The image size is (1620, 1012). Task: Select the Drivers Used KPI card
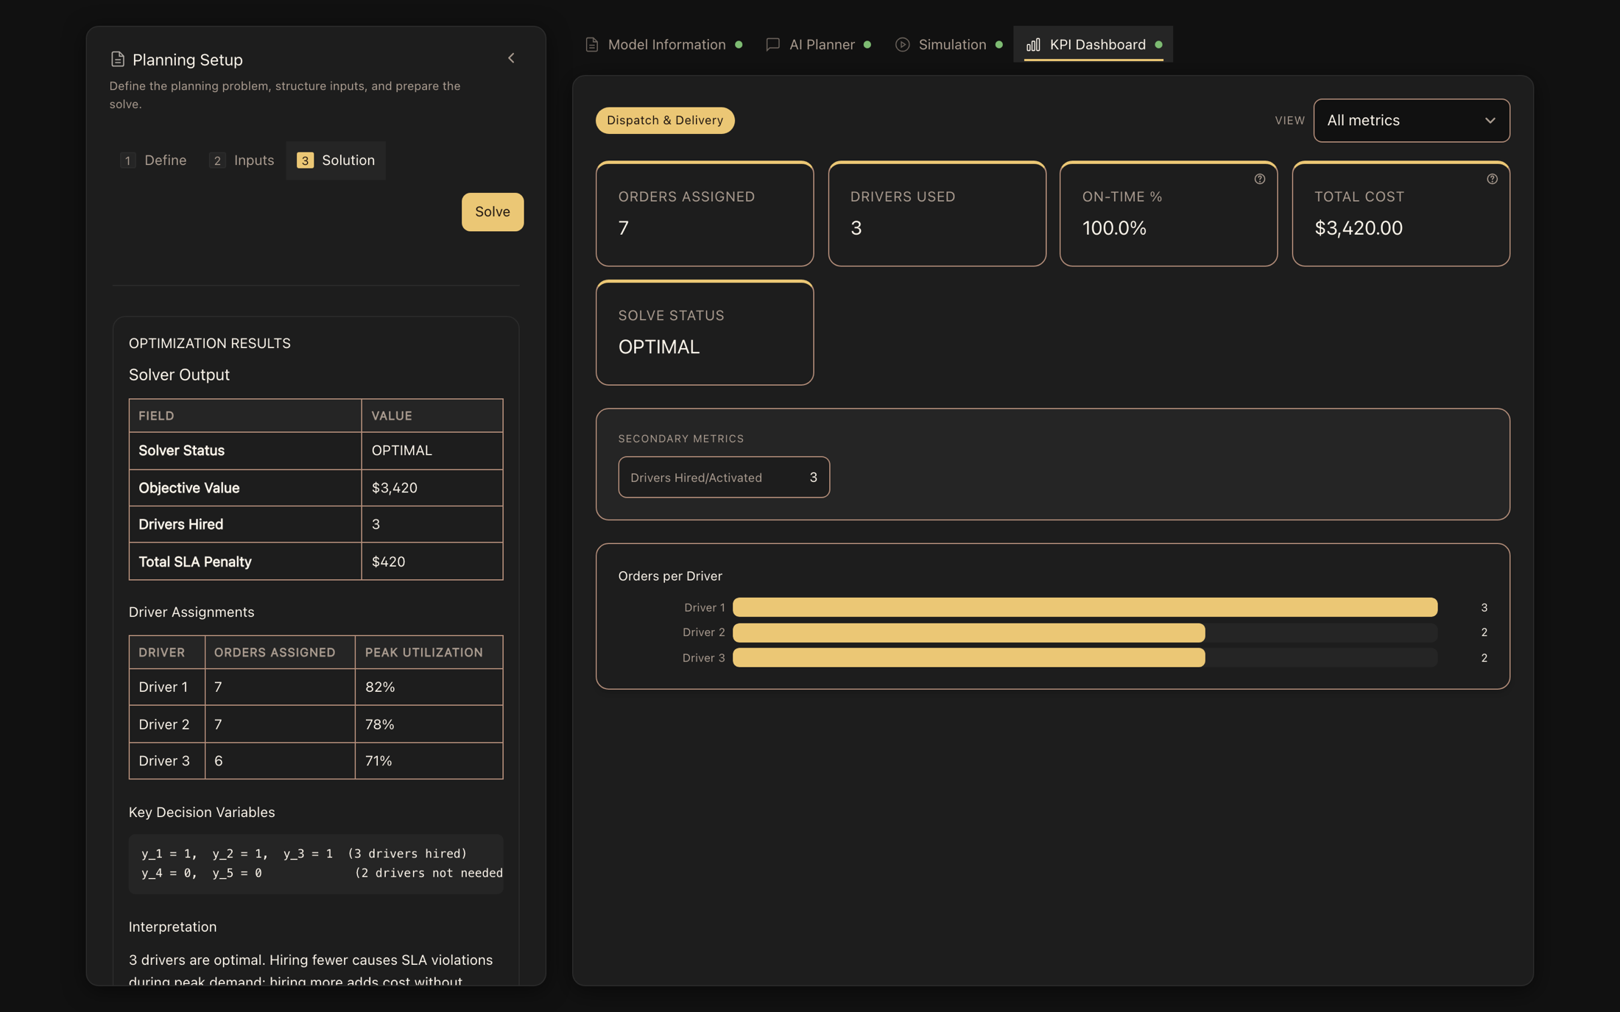(937, 213)
